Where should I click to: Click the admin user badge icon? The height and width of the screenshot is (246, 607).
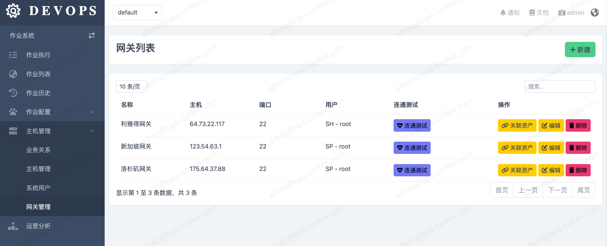[x=562, y=13]
